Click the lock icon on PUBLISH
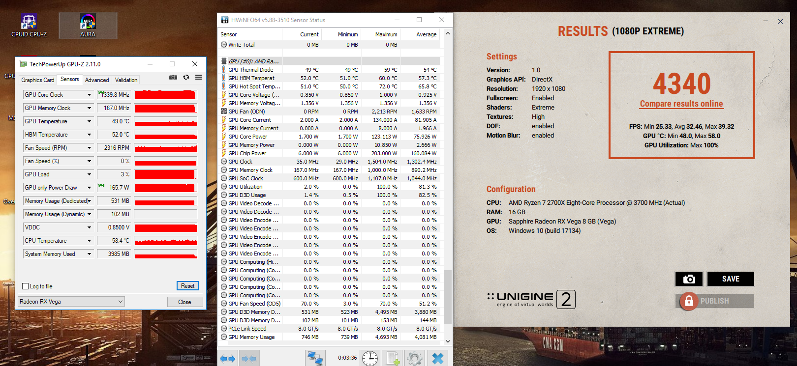The width and height of the screenshot is (797, 366). (689, 301)
